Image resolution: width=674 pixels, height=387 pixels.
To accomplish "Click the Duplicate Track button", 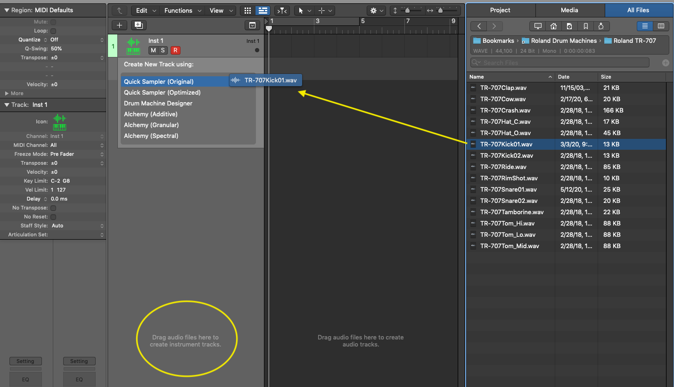I will click(x=139, y=25).
